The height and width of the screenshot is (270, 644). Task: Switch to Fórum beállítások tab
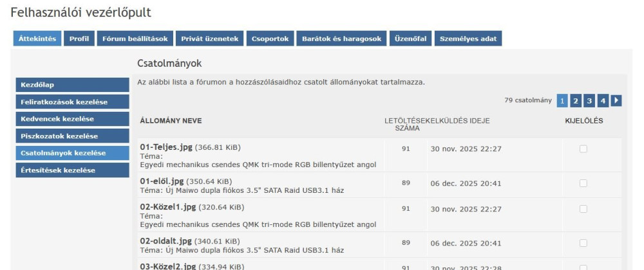[x=135, y=39]
